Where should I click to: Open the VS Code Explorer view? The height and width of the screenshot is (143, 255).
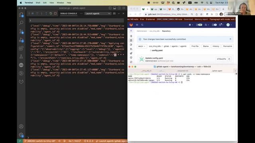point(21,15)
